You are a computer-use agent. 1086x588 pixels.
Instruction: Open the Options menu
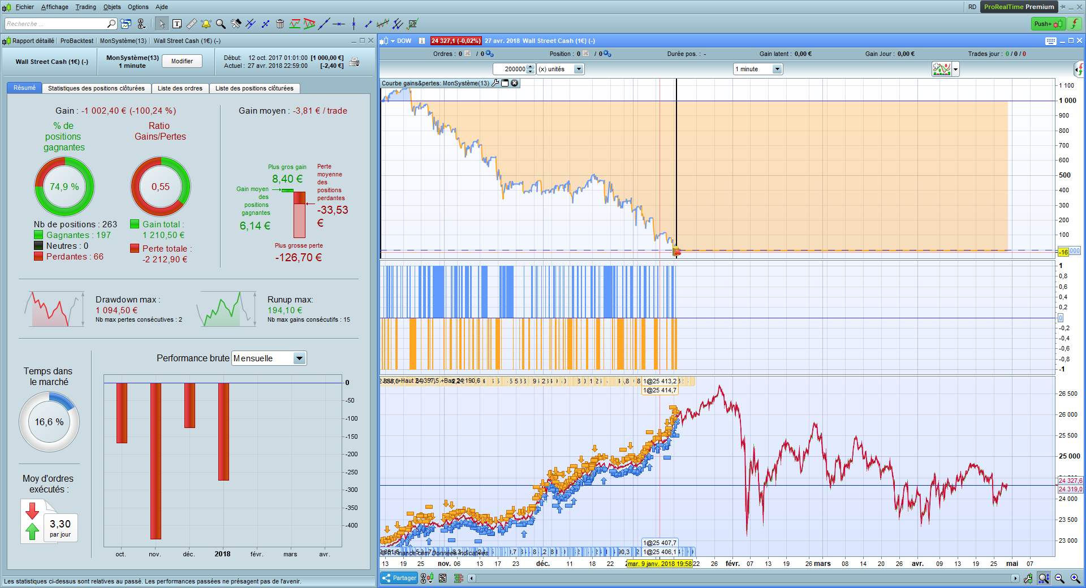tap(138, 7)
